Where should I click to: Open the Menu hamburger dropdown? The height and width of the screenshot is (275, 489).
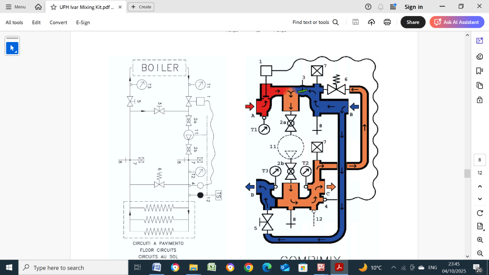[16, 7]
